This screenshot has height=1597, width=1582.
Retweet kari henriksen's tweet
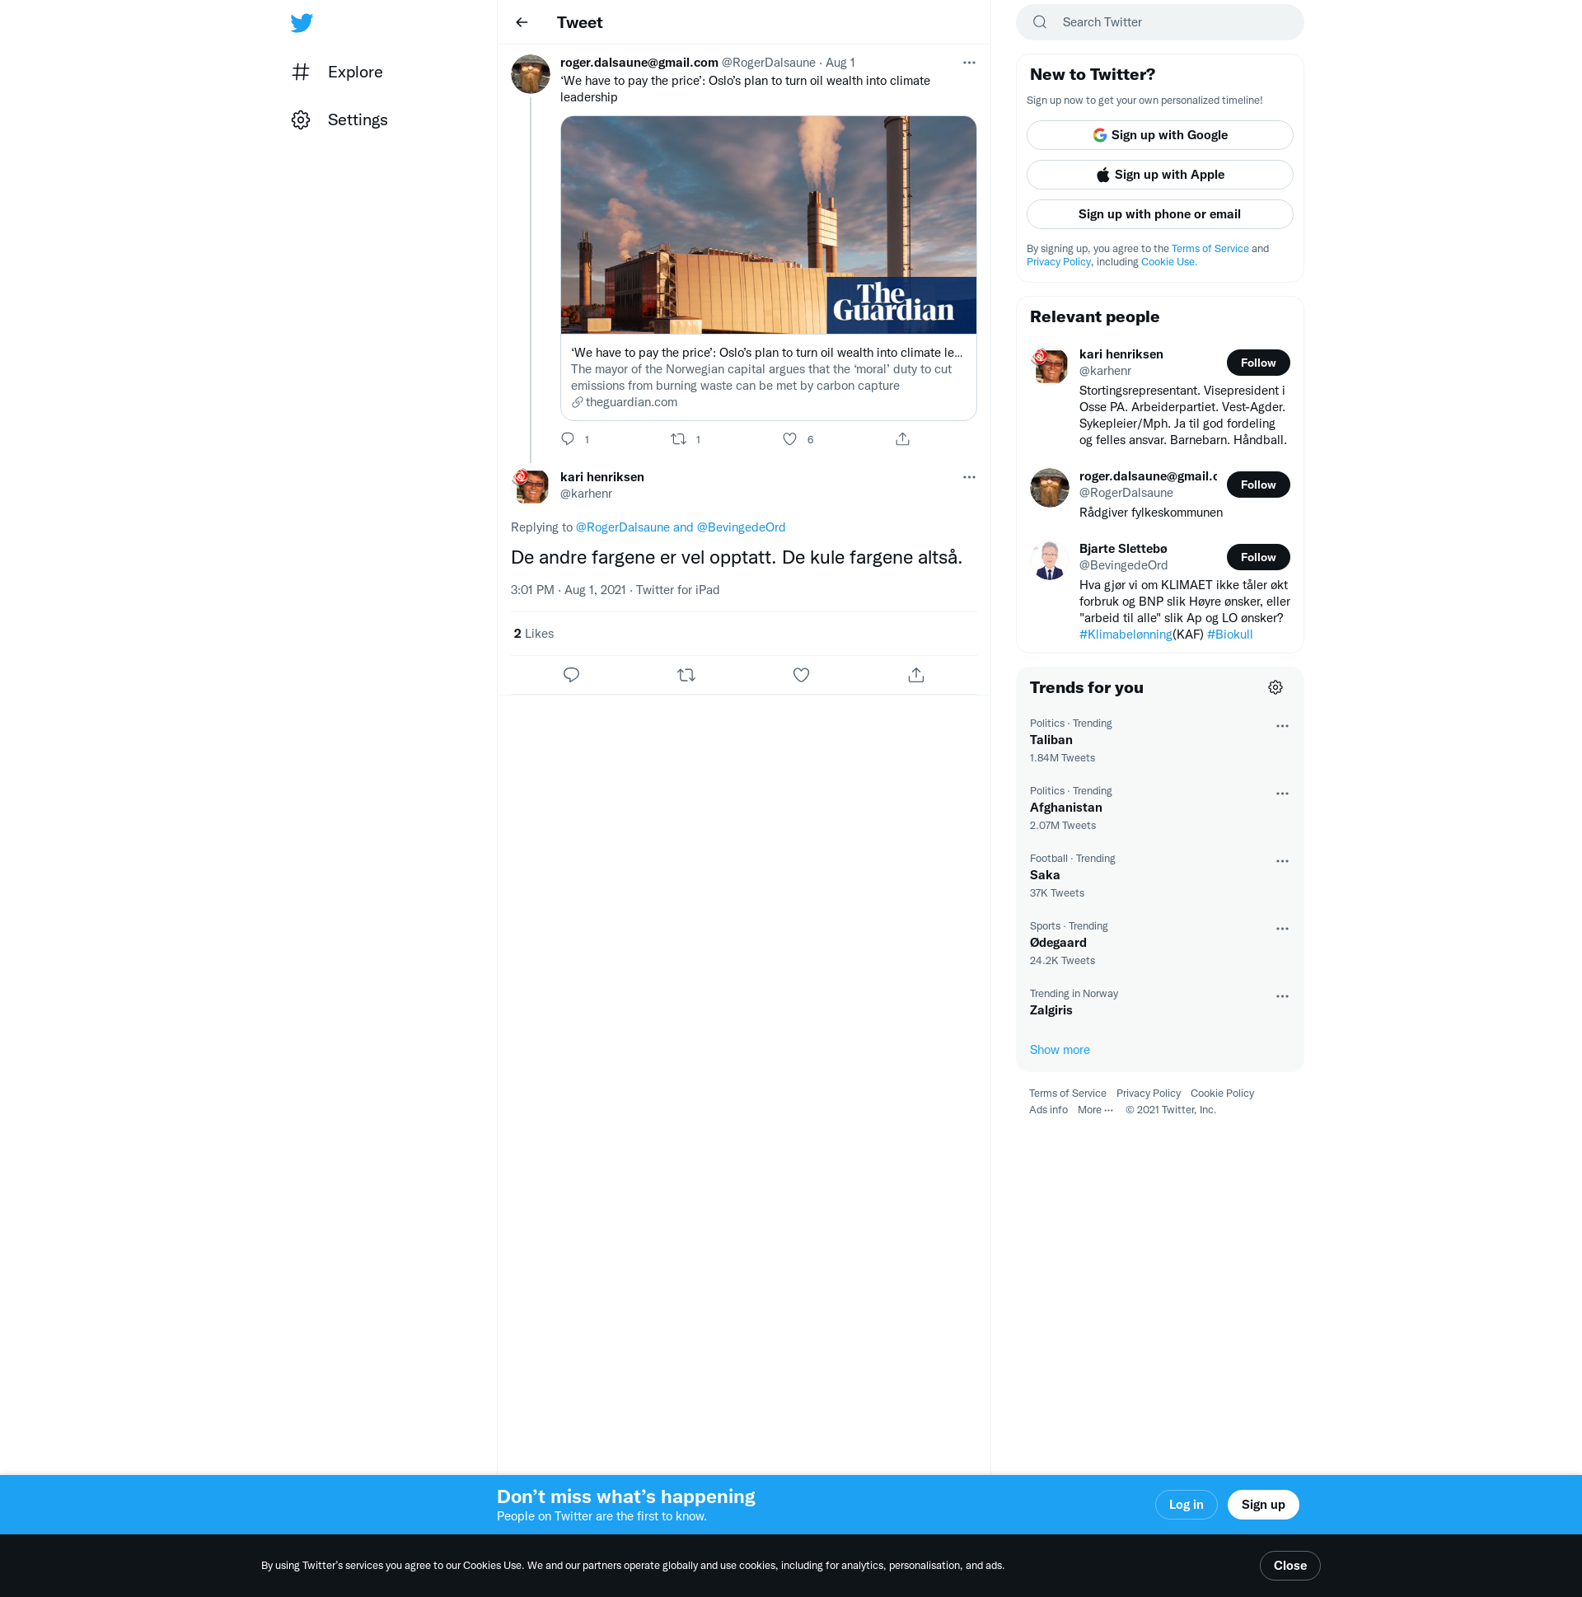click(686, 676)
